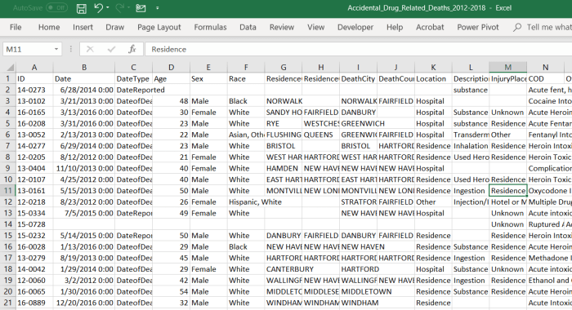
Task: Click in the formula bar showing Residence
Action: click(x=358, y=49)
